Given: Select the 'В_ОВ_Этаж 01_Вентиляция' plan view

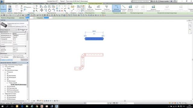Looking at the screenshot, I should [x=18, y=85].
